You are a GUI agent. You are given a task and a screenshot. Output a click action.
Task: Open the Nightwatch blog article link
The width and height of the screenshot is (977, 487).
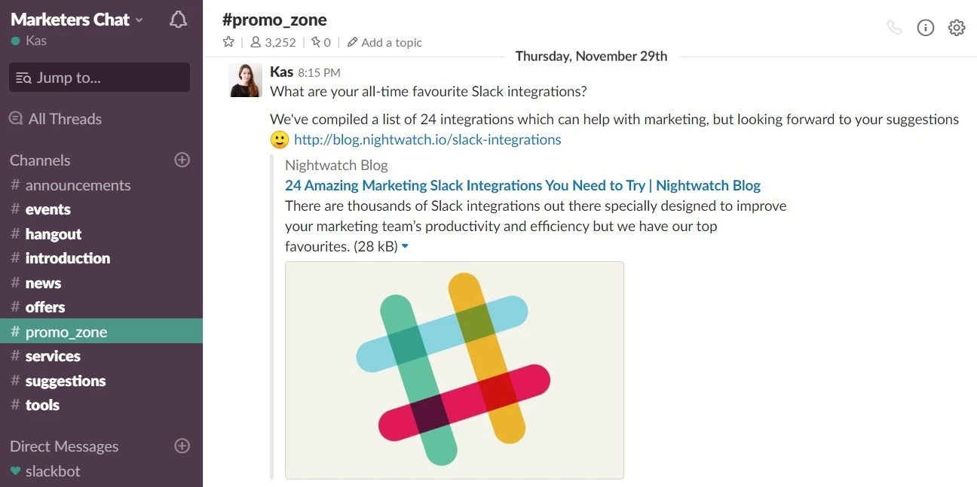522,185
